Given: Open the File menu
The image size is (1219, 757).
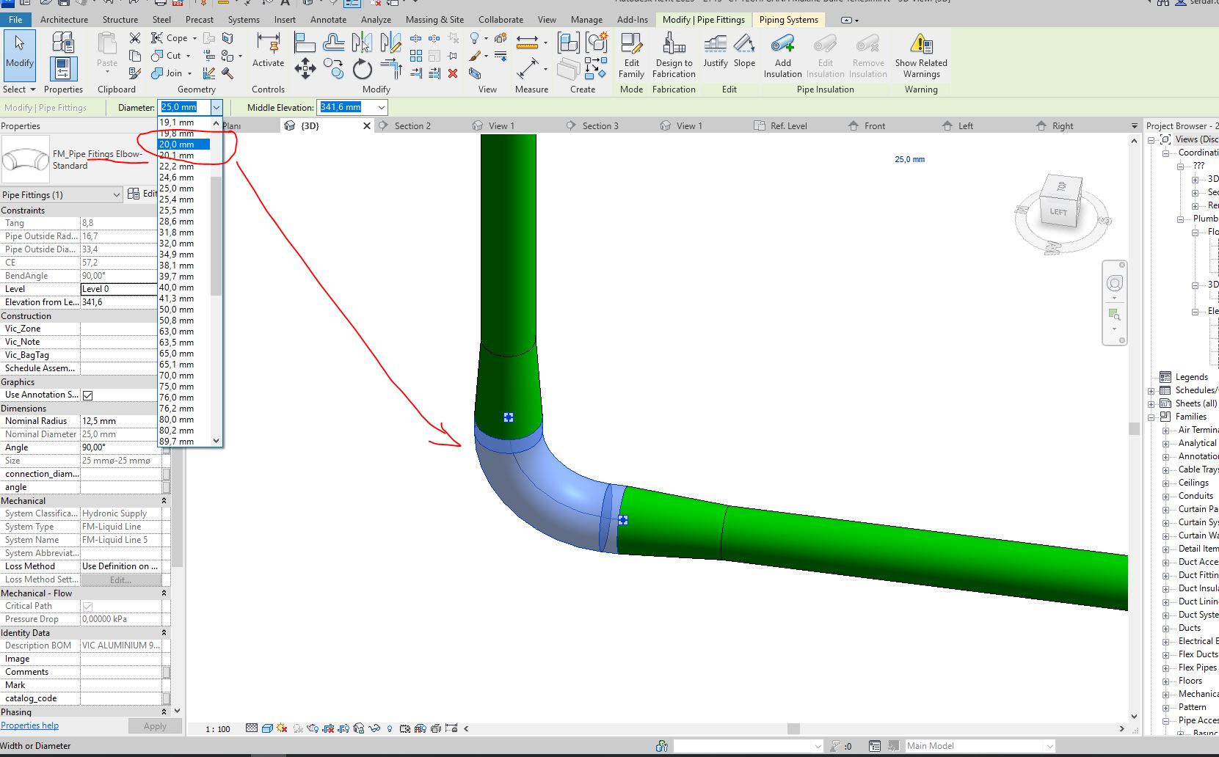Looking at the screenshot, I should pyautogui.click(x=15, y=20).
